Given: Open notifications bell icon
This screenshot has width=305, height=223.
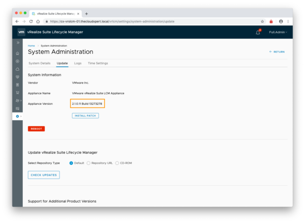Looking at the screenshot, I should pos(258,32).
